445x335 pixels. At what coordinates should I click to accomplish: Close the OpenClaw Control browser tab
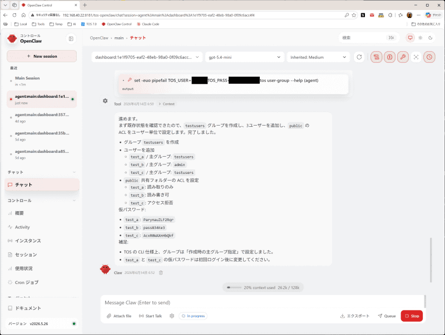pyautogui.click(x=76, y=5)
